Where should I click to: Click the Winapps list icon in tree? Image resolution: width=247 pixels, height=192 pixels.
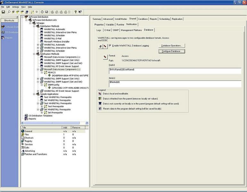[x=34, y=23]
